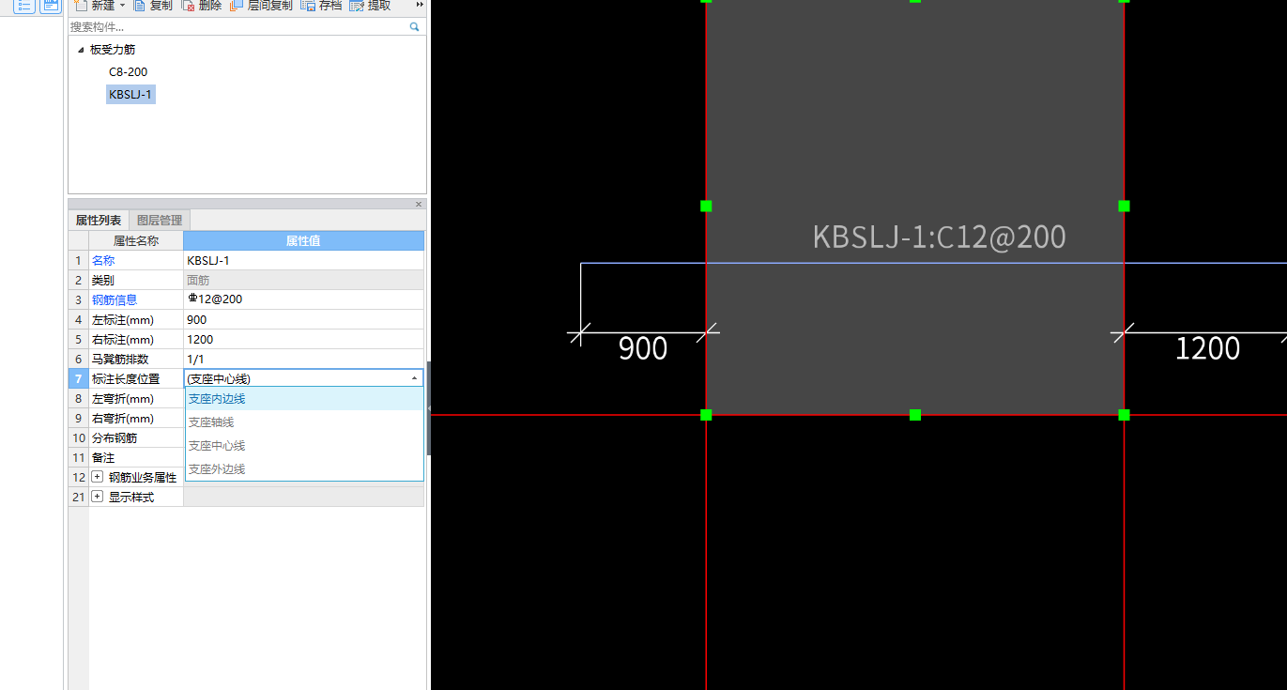
Task: Click the panel view icon beside list icon
Action: click(51, 5)
